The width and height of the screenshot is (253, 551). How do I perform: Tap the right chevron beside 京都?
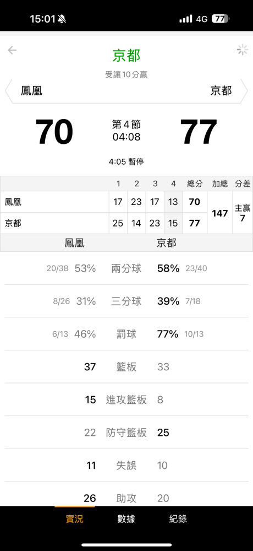245,91
